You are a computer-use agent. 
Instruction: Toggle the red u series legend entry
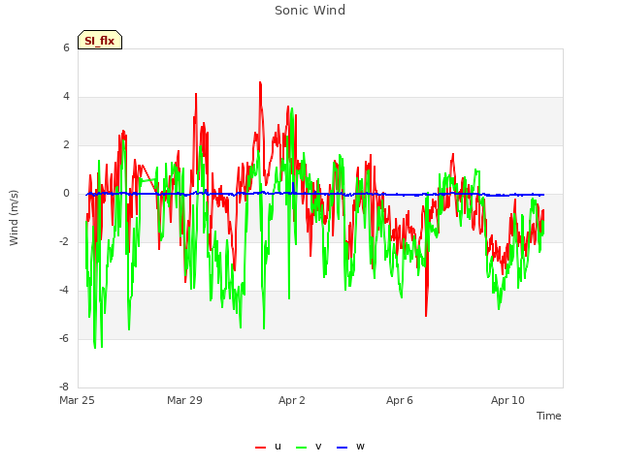point(268,447)
